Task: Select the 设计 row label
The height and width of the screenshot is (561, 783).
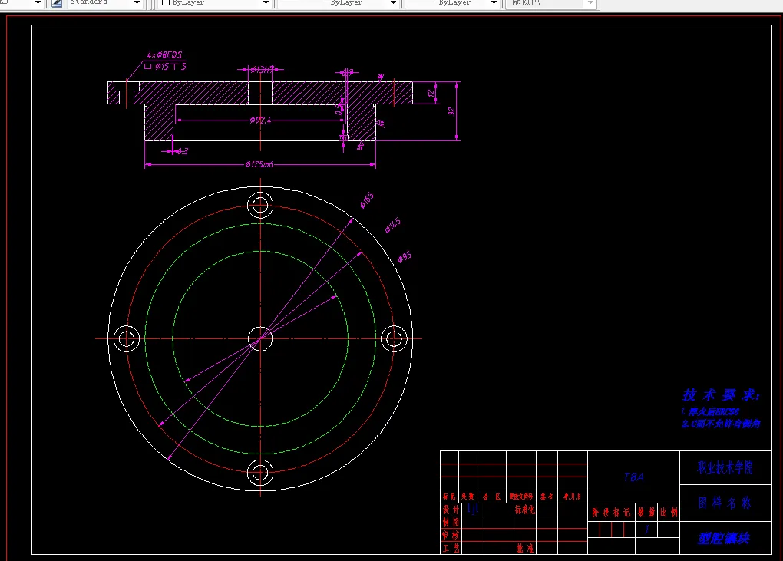Action: [x=451, y=510]
